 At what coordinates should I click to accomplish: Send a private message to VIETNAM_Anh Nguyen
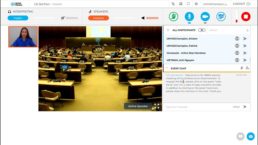coord(245,60)
